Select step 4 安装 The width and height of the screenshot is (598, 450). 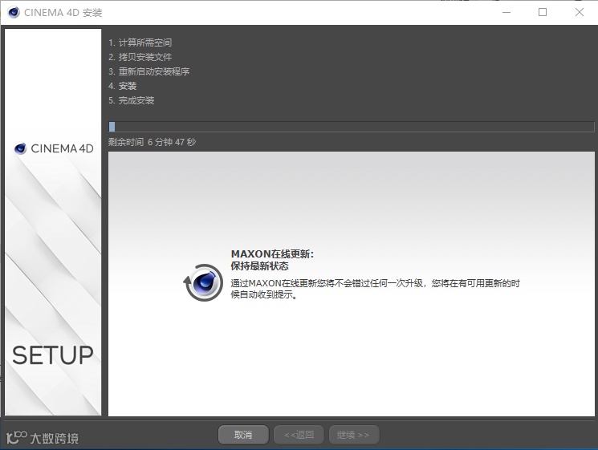(123, 86)
